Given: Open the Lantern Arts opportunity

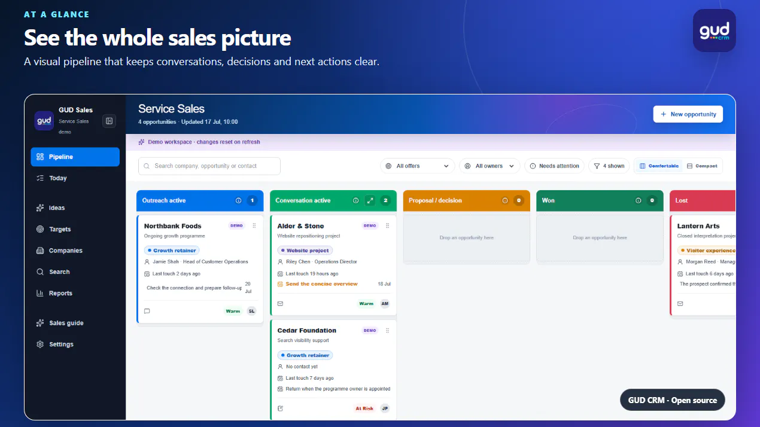Looking at the screenshot, I should [x=698, y=226].
